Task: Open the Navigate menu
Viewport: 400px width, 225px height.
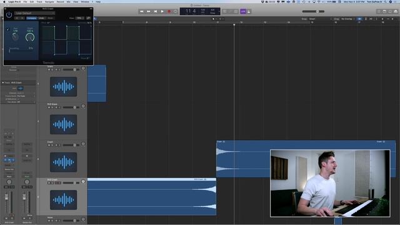Action: [x=49, y=2]
